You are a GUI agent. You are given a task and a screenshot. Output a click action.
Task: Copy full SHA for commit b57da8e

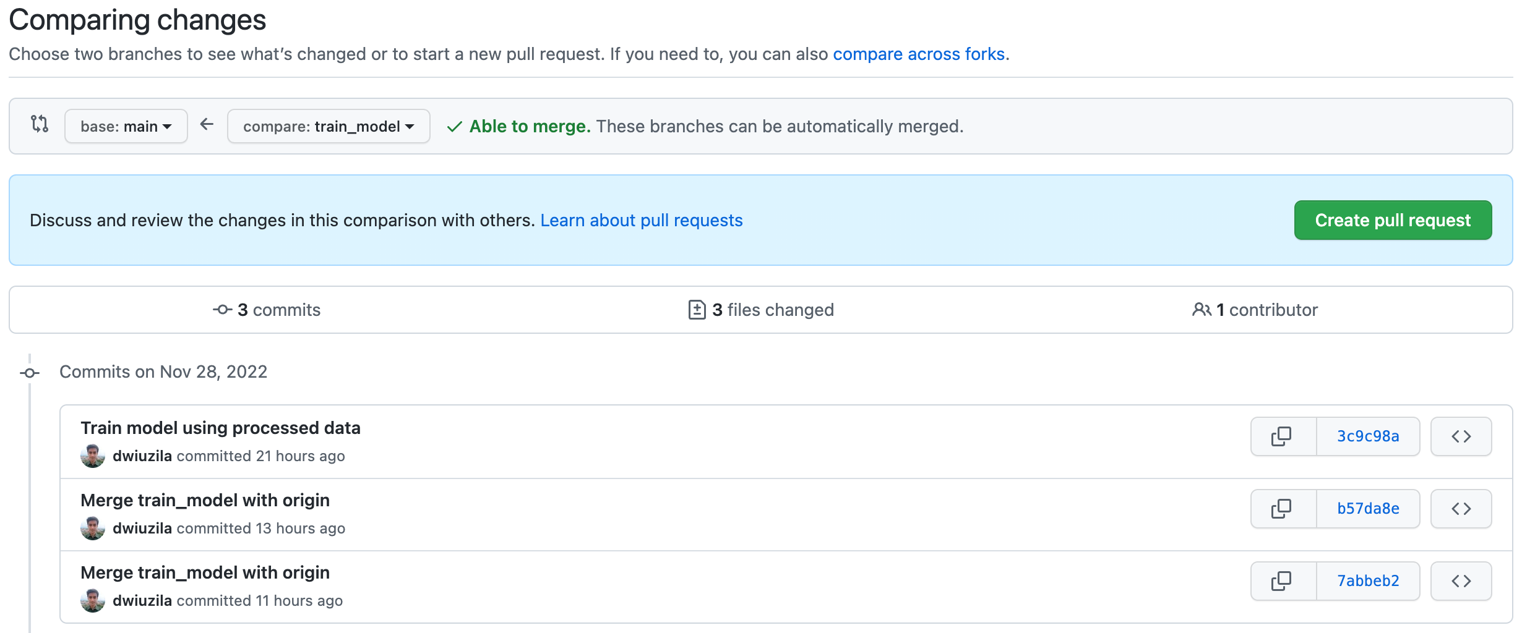click(x=1282, y=509)
